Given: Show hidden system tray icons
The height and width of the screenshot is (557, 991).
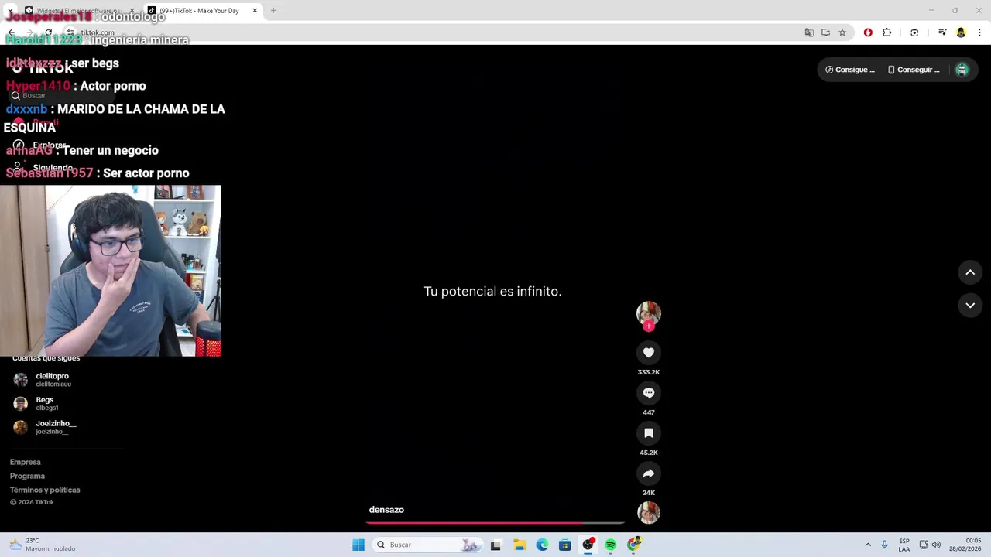Looking at the screenshot, I should pyautogui.click(x=868, y=545).
